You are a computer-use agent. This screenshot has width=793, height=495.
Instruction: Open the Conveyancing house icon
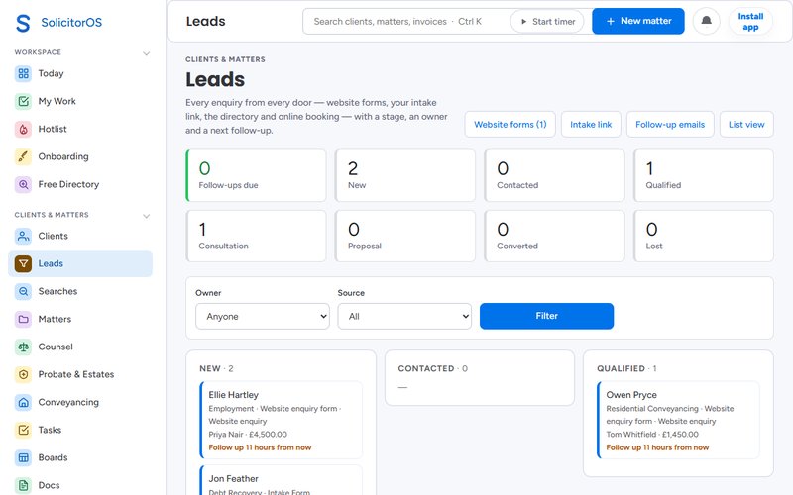[23, 403]
